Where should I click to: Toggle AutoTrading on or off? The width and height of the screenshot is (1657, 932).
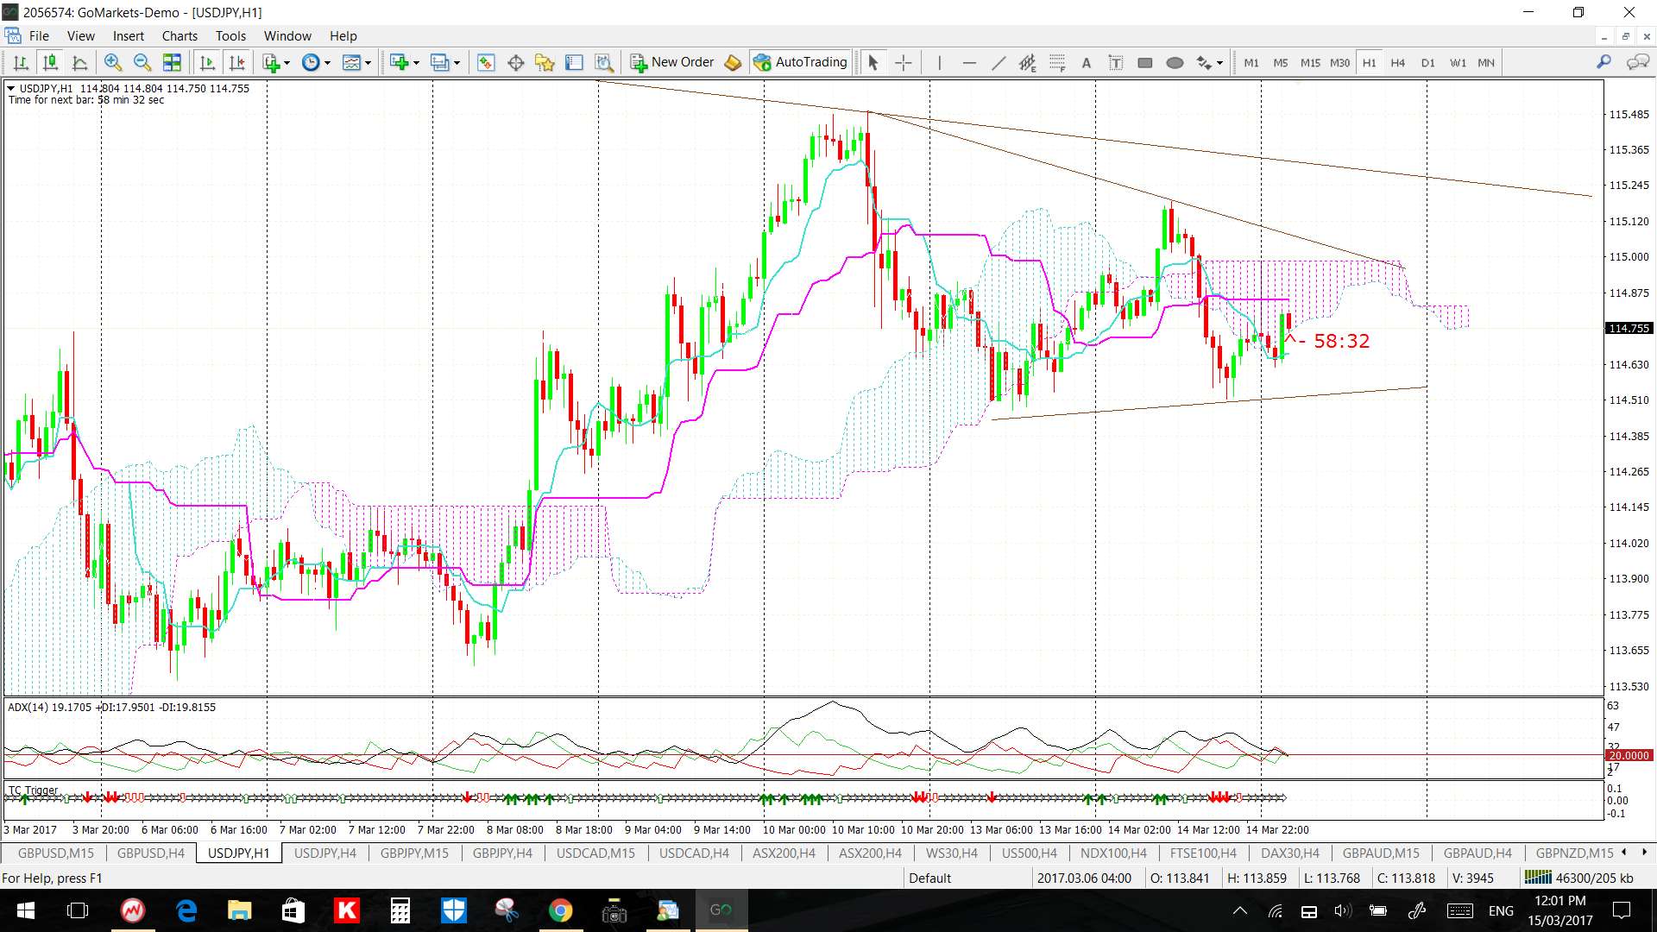800,62
